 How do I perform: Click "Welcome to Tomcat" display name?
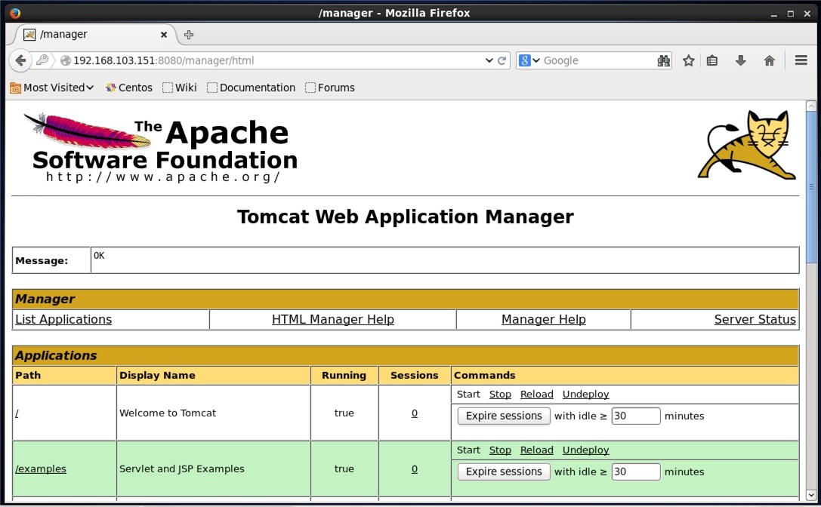tap(168, 413)
